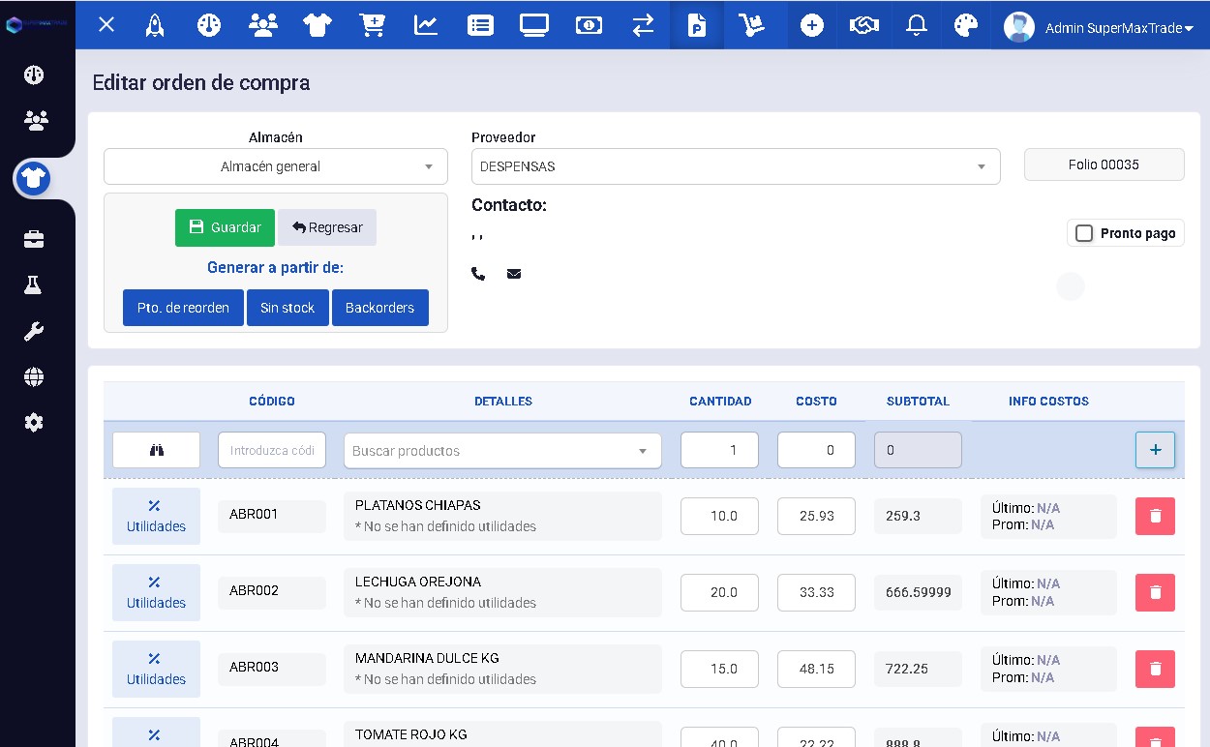Click the Guardar button

[x=225, y=227]
